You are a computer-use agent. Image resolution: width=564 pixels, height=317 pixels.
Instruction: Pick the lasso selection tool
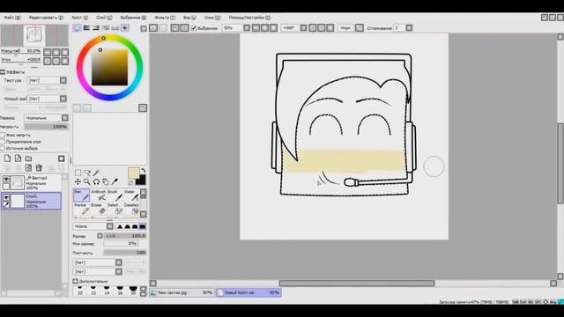(86, 173)
